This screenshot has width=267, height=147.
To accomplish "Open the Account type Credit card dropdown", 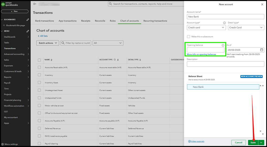I will coord(206,27).
